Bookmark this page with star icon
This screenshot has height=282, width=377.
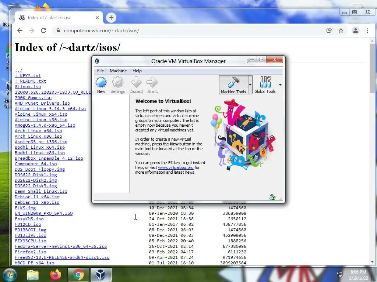pos(341,30)
